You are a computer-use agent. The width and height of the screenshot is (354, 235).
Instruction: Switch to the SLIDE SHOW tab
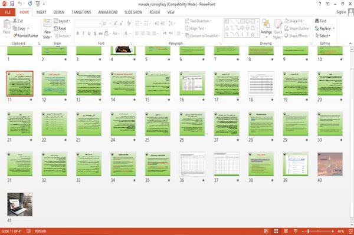[133, 12]
